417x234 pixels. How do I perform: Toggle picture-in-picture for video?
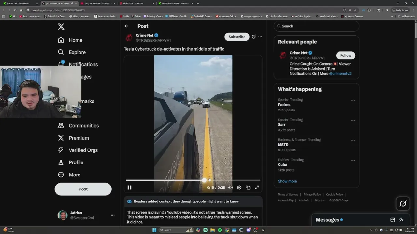[x=248, y=188]
